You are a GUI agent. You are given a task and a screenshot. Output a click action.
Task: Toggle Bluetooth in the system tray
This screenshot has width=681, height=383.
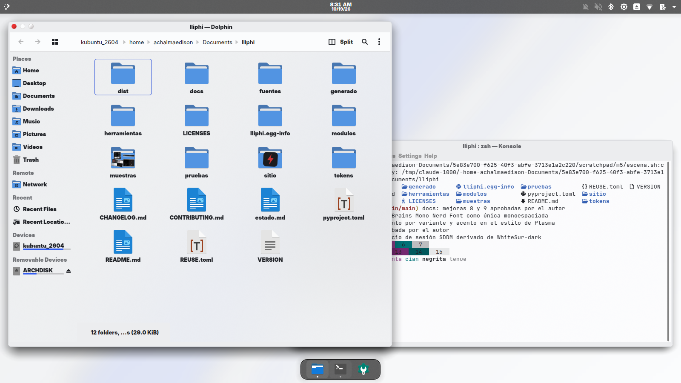611,7
